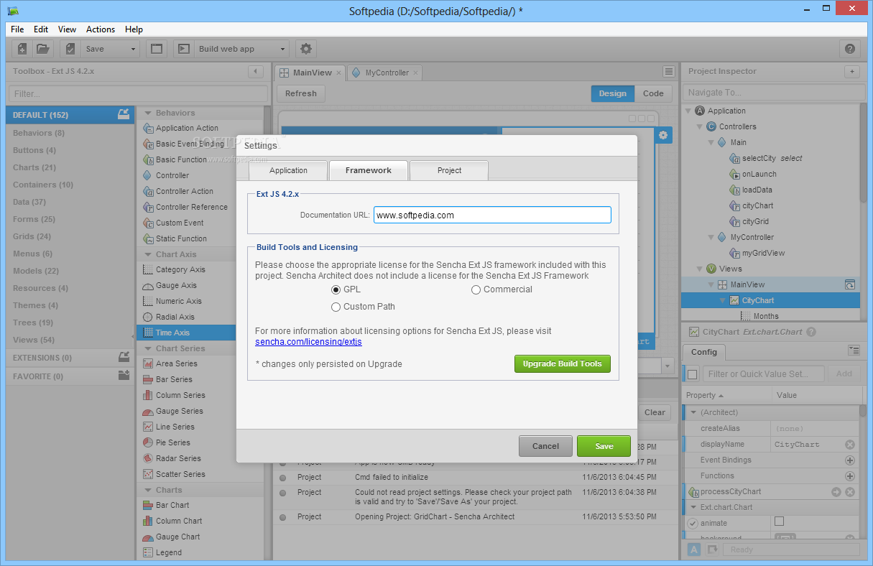Click the Clear log button

[x=654, y=412]
